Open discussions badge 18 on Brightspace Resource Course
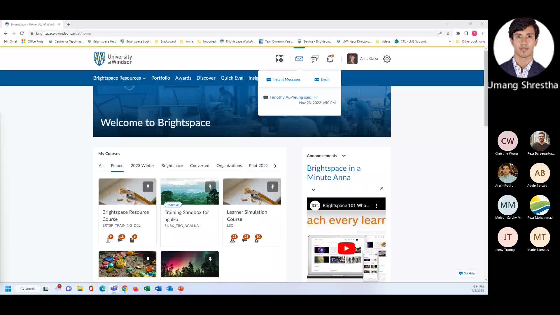This screenshot has width=560, height=315. tap(121, 239)
